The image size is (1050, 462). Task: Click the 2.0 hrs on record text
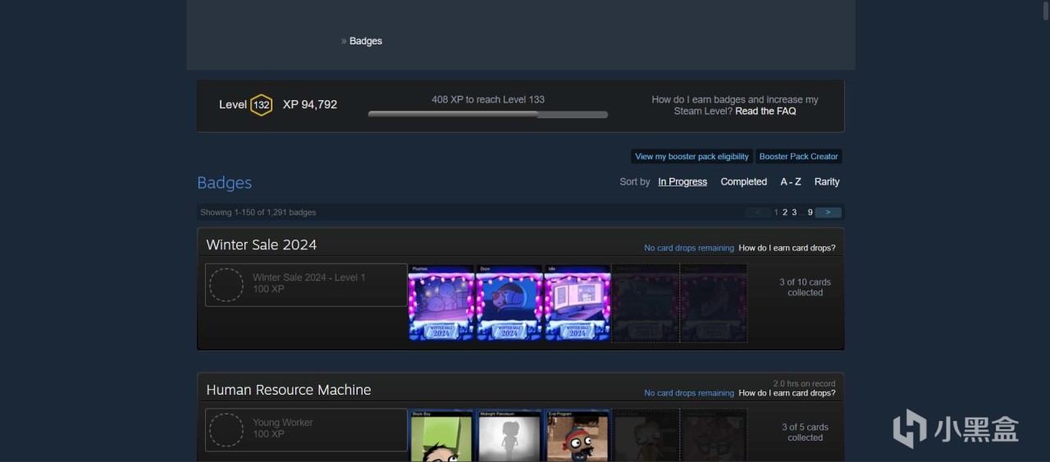tap(804, 383)
